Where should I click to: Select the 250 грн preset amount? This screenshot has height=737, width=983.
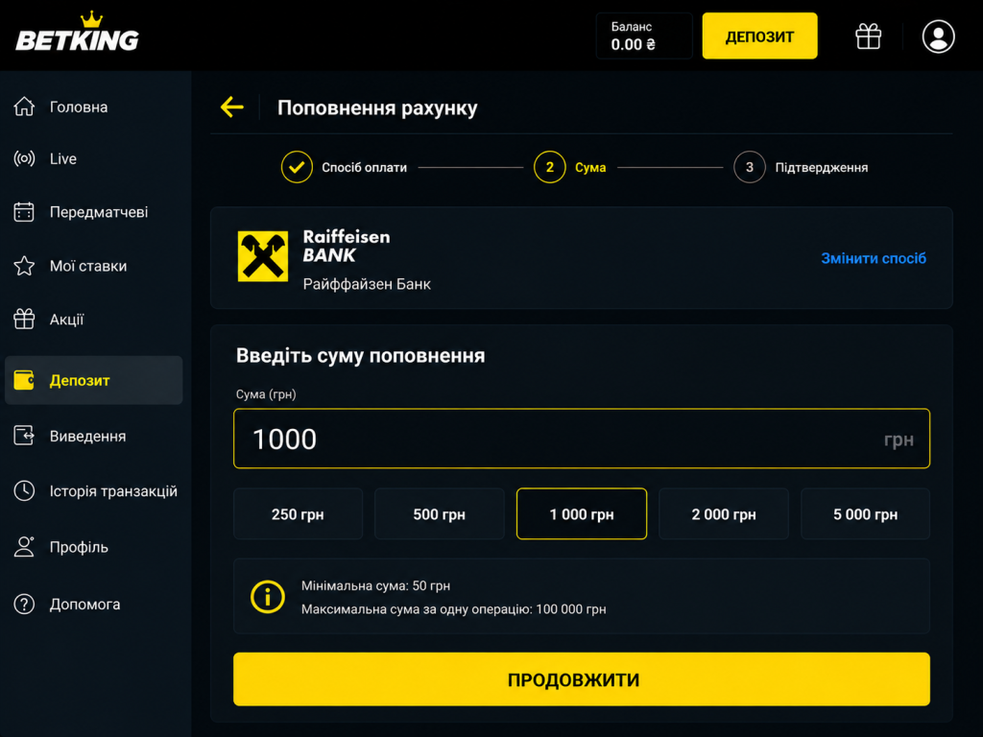[x=298, y=514]
